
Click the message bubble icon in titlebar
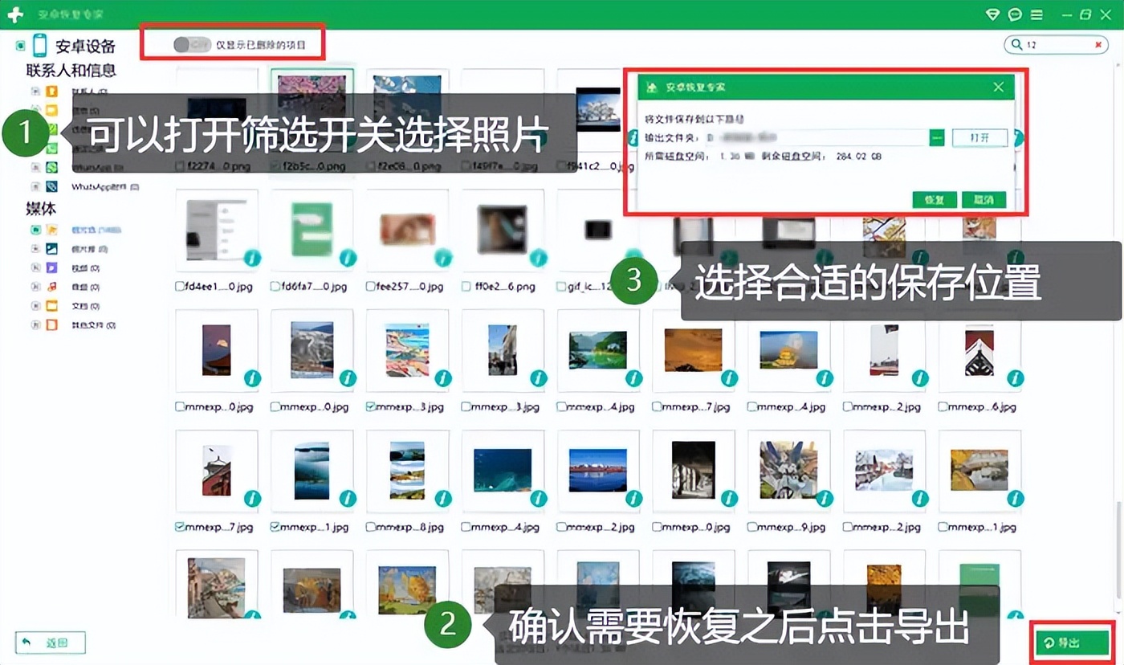coord(1013,15)
